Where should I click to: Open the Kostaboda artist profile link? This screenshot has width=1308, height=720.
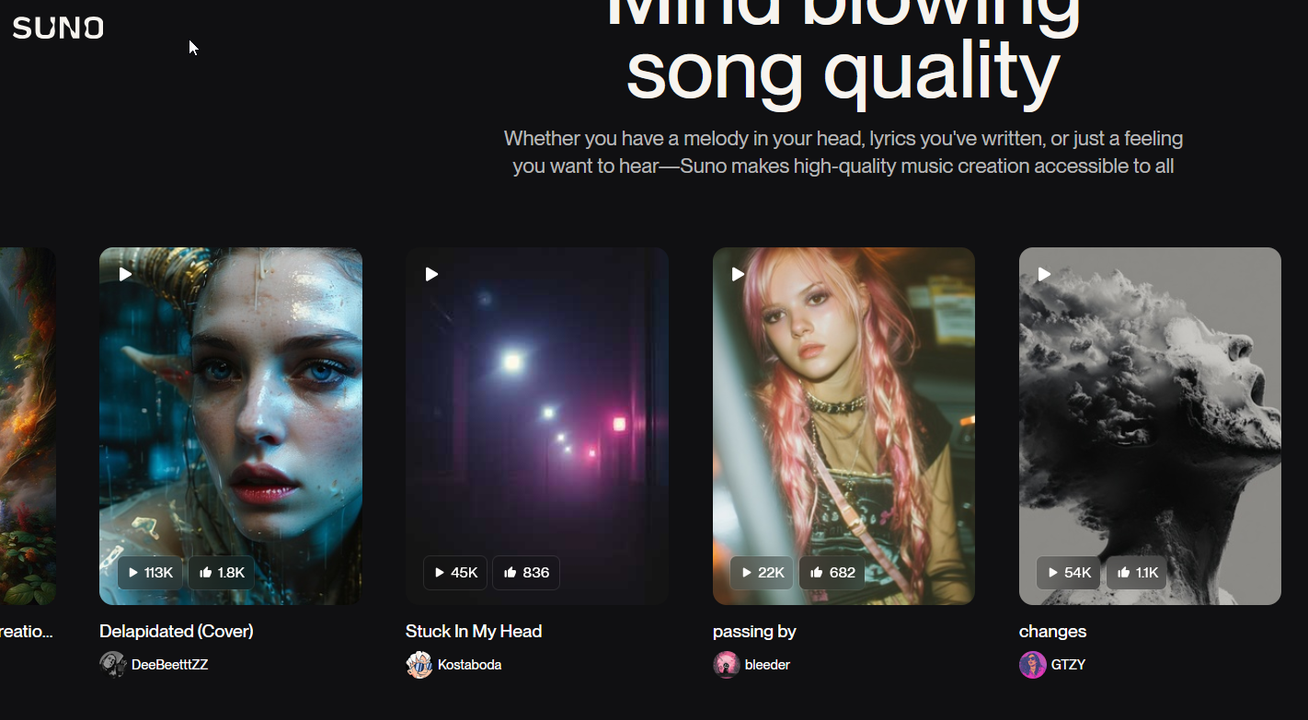tap(469, 665)
